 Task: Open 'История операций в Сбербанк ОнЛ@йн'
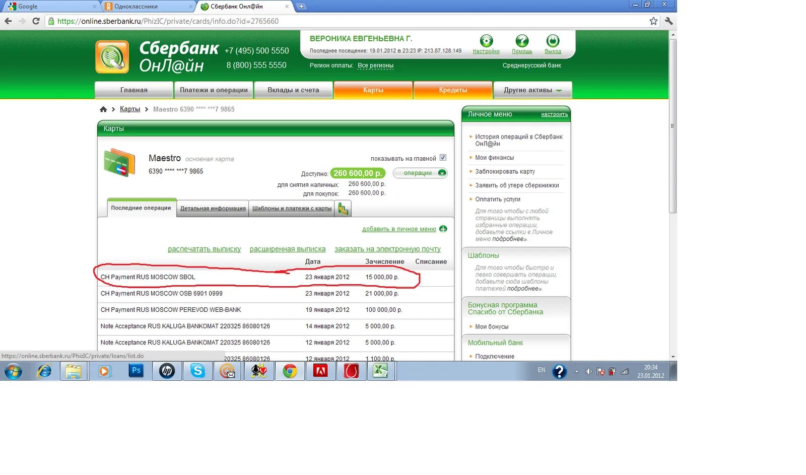tap(519, 140)
